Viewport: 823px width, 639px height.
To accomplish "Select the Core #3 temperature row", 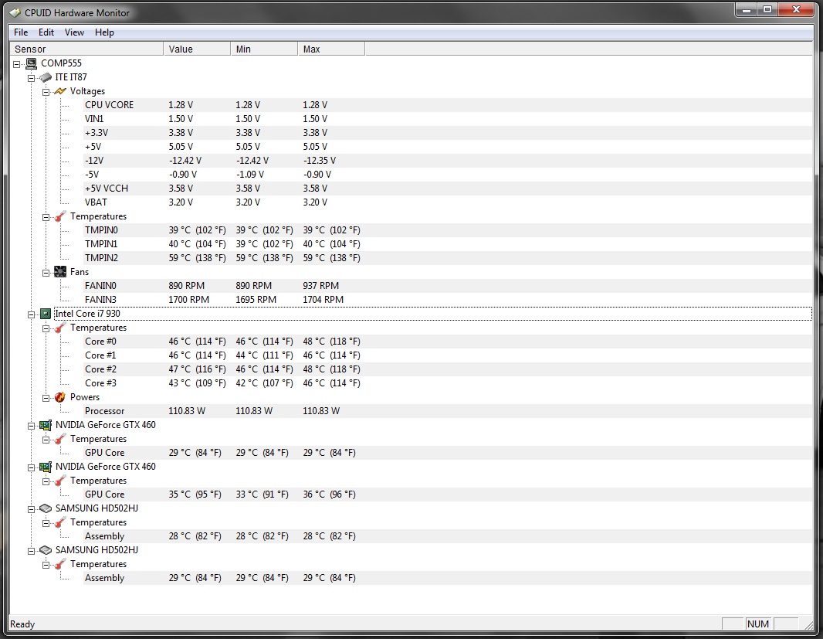I will click(448, 383).
